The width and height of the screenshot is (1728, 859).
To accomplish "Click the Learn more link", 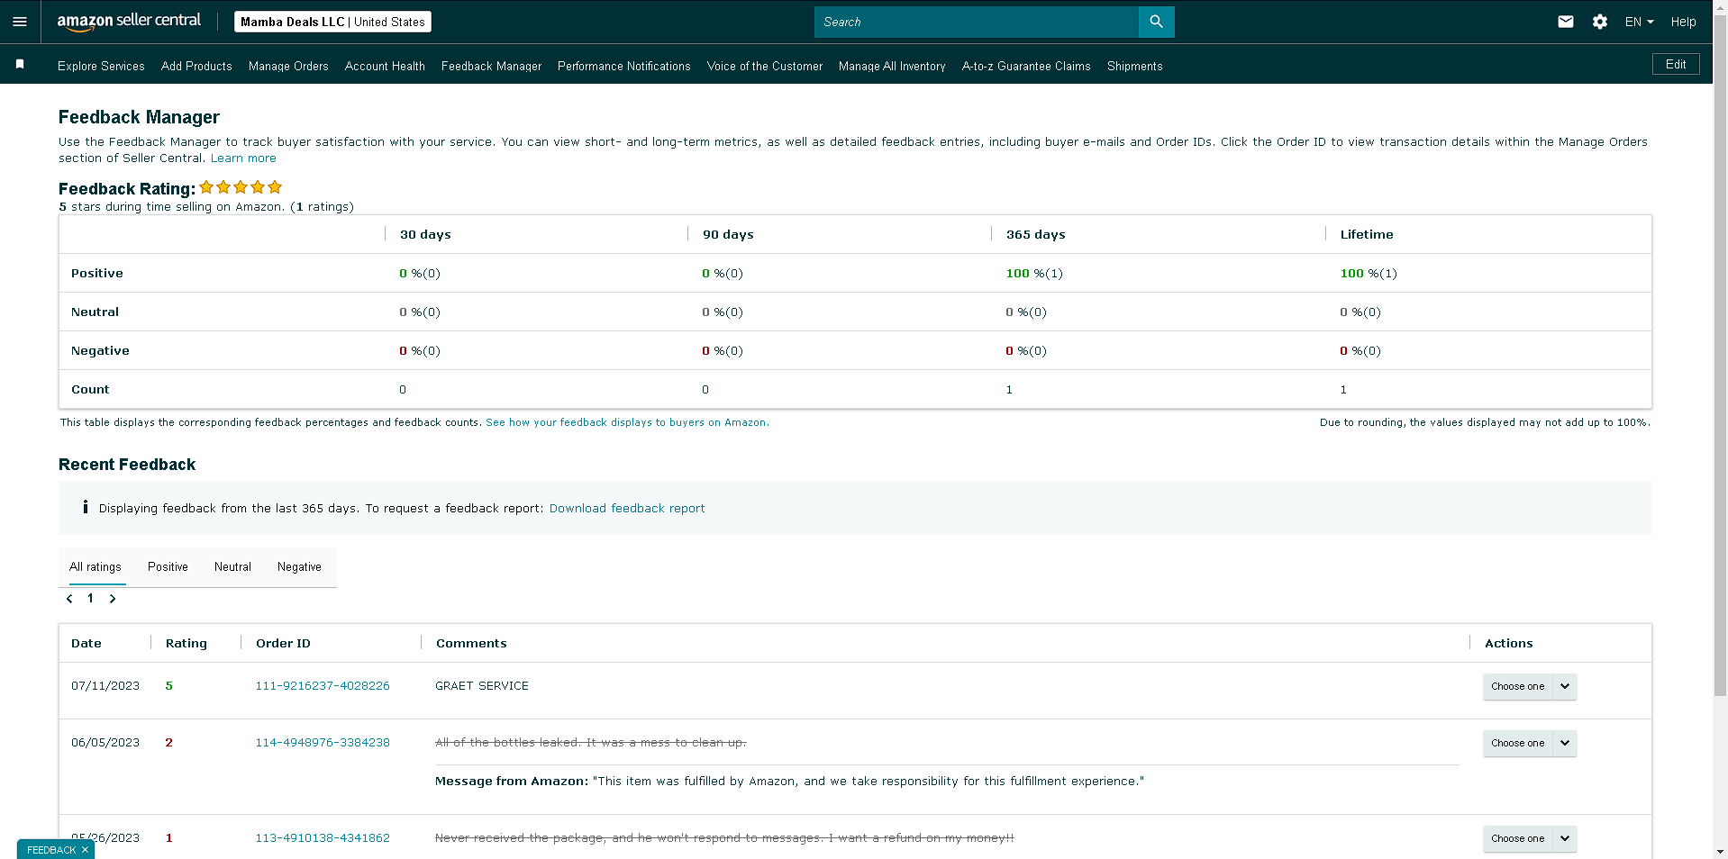I will tap(243, 158).
